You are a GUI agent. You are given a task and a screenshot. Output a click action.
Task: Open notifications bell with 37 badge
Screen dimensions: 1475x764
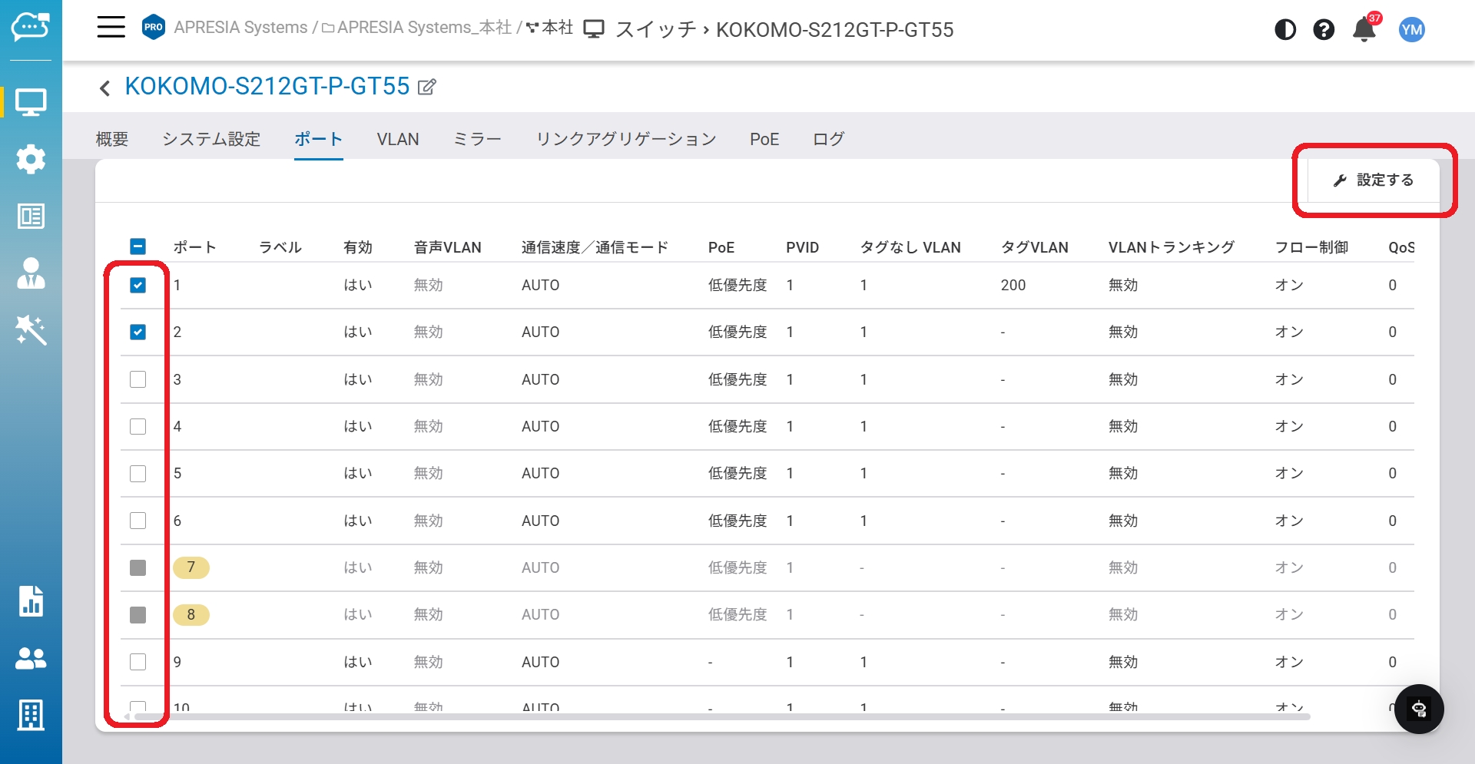point(1364,30)
